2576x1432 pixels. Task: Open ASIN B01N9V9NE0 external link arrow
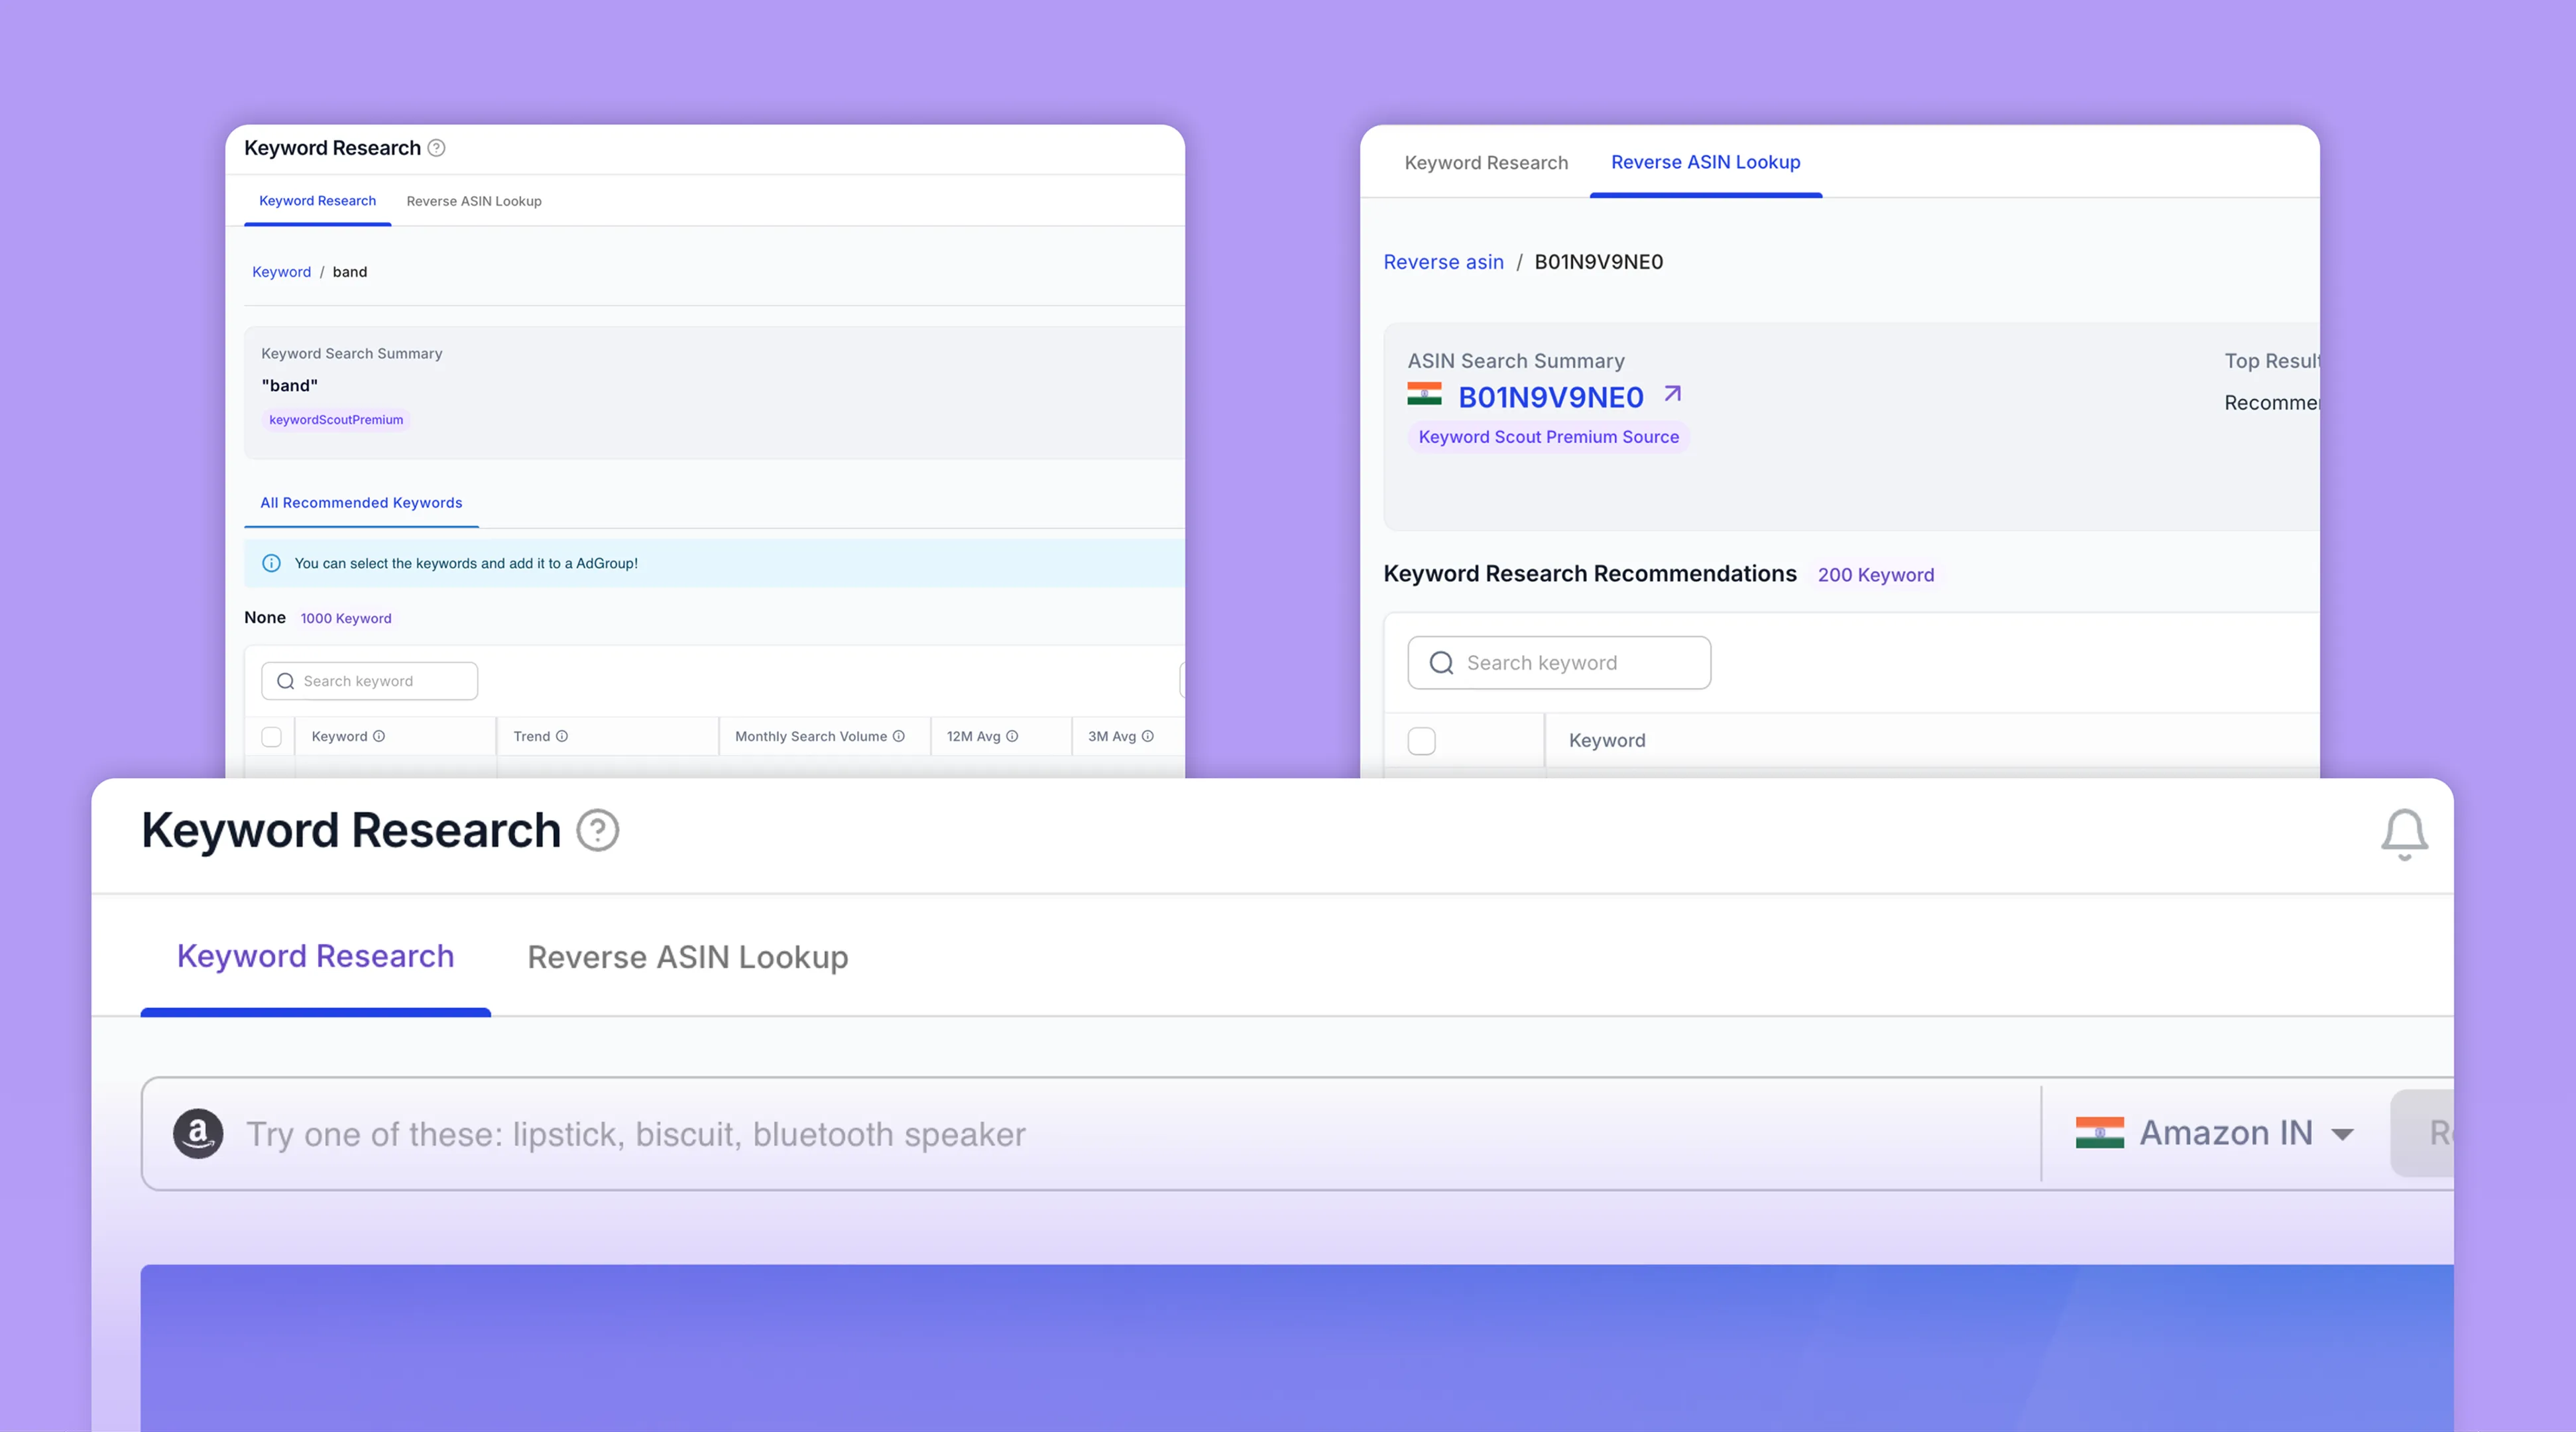(1672, 394)
